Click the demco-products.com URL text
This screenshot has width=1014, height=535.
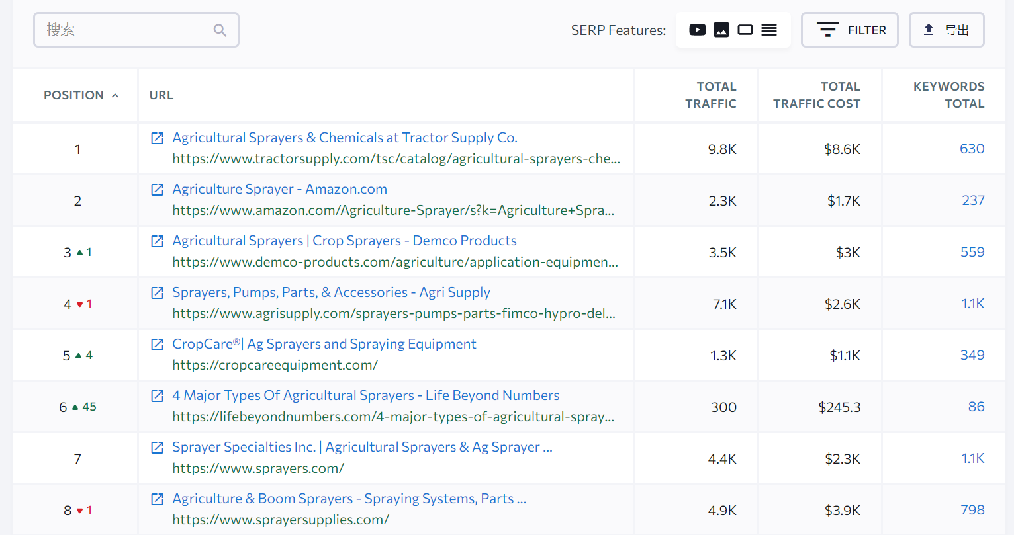[395, 262]
